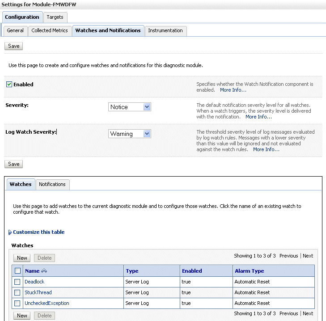The image size is (326, 321).
Task: Click More Info link for Log Watch Severity
Action: pyautogui.click(x=266, y=149)
